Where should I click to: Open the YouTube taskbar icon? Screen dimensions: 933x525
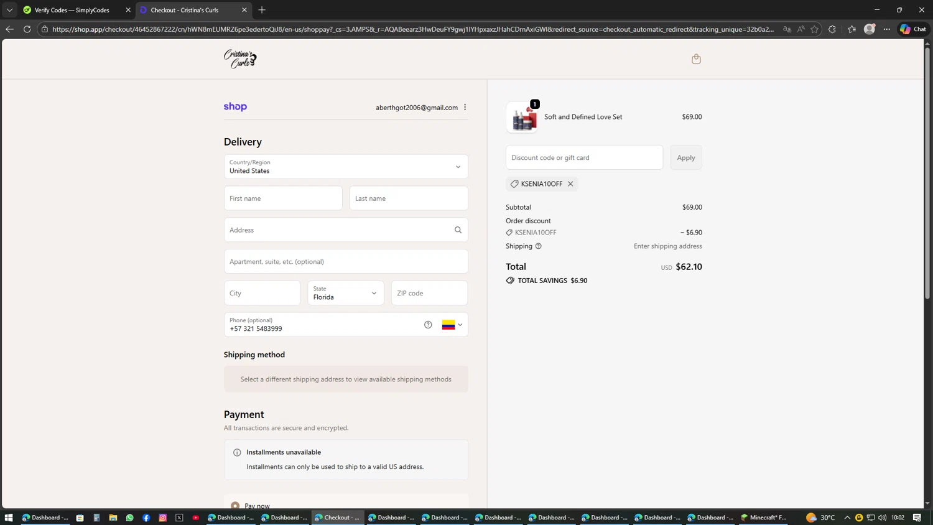[x=196, y=518]
